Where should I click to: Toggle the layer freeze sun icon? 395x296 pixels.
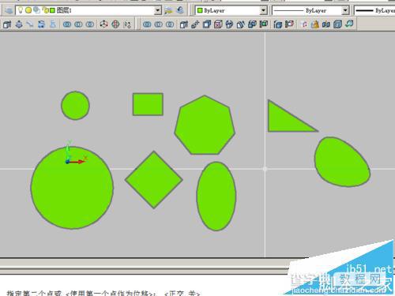[28, 10]
